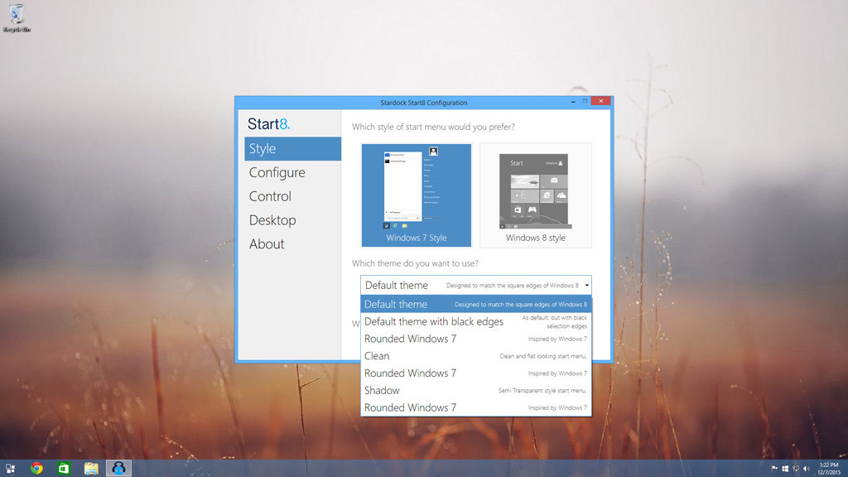Open File Explorer from the taskbar
848x477 pixels.
click(x=91, y=469)
